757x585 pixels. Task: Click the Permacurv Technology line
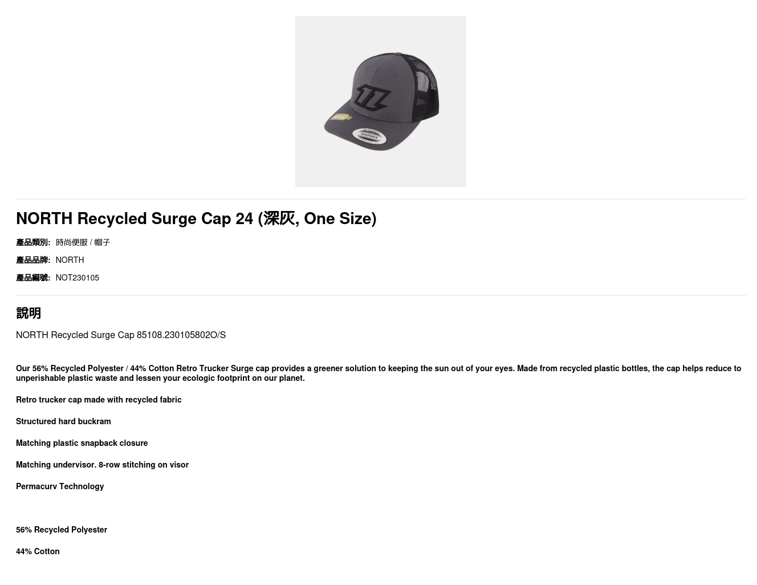(x=60, y=486)
